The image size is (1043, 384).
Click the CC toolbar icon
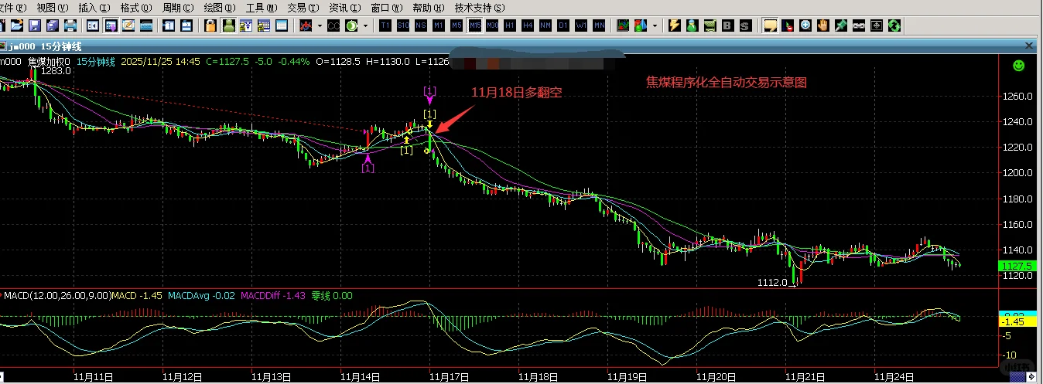pyautogui.click(x=333, y=25)
